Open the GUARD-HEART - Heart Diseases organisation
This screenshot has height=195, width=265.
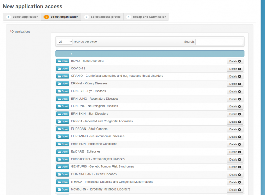coord(62,174)
